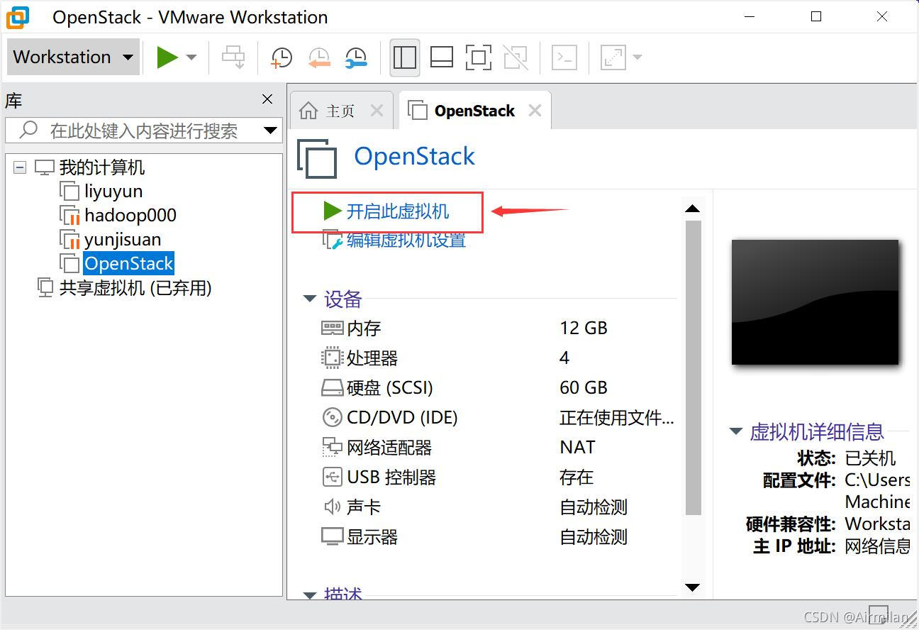Open the 内存 device setting
Image resolution: width=919 pixels, height=630 pixels.
tap(364, 328)
